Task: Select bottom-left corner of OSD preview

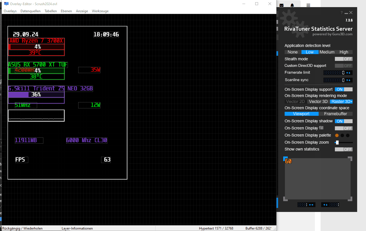Action: coord(285,199)
